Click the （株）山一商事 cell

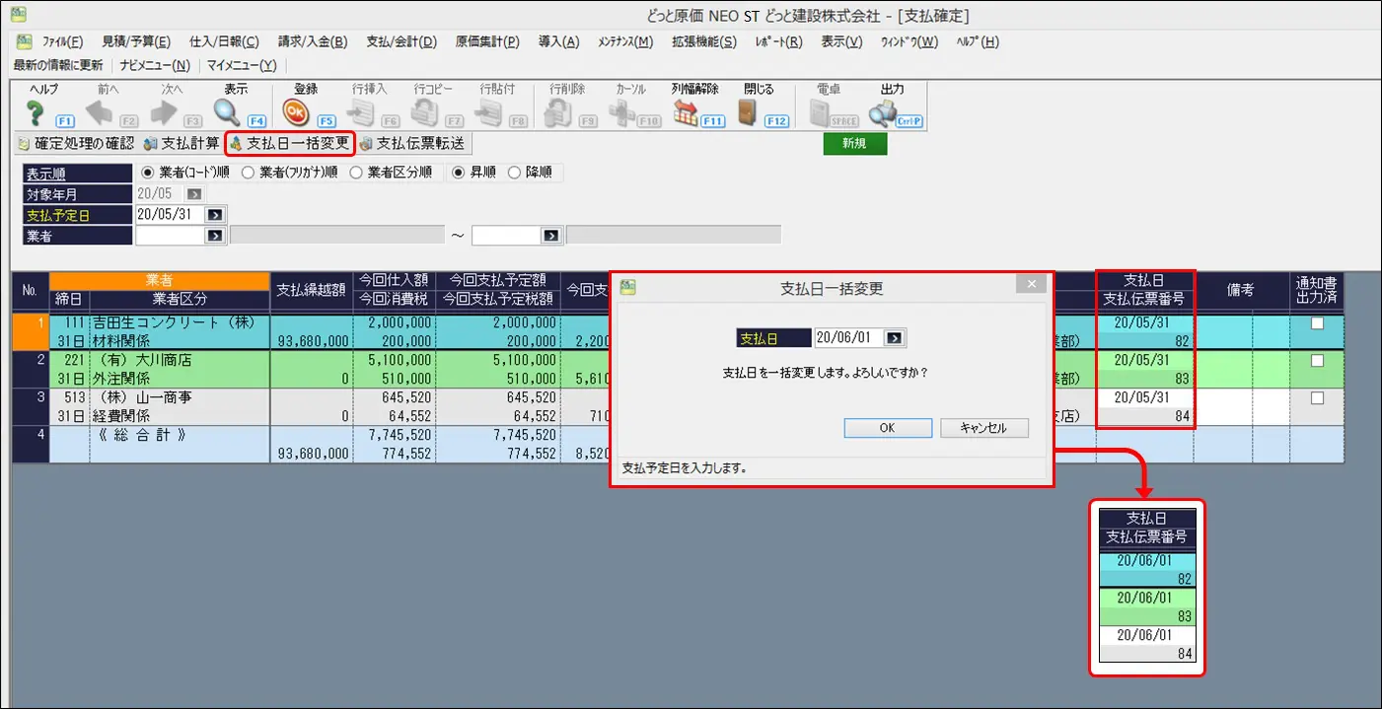click(179, 397)
